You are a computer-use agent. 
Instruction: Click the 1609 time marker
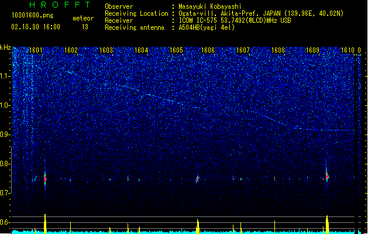(x=313, y=50)
